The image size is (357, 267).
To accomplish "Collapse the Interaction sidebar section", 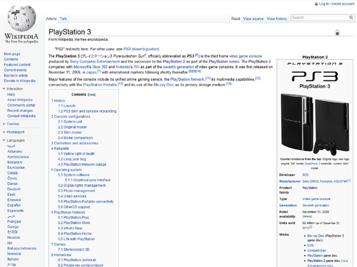I will pos(4,88).
